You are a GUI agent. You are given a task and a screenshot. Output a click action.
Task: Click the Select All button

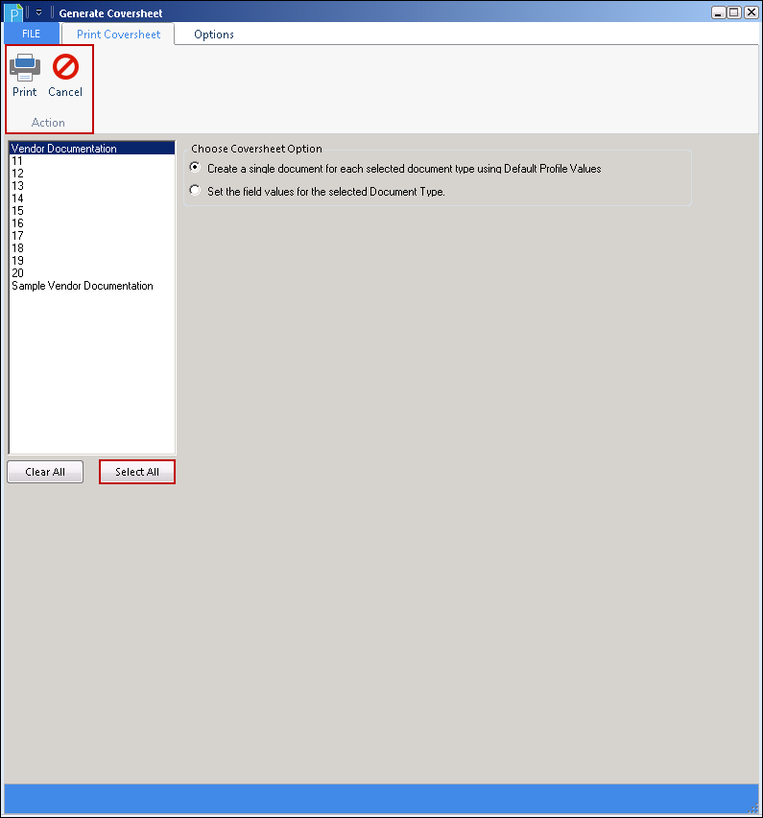[x=137, y=472]
